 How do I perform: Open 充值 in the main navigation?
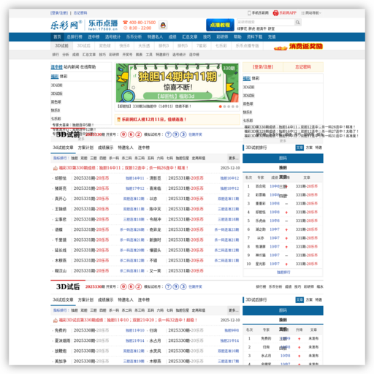[x=272, y=37]
